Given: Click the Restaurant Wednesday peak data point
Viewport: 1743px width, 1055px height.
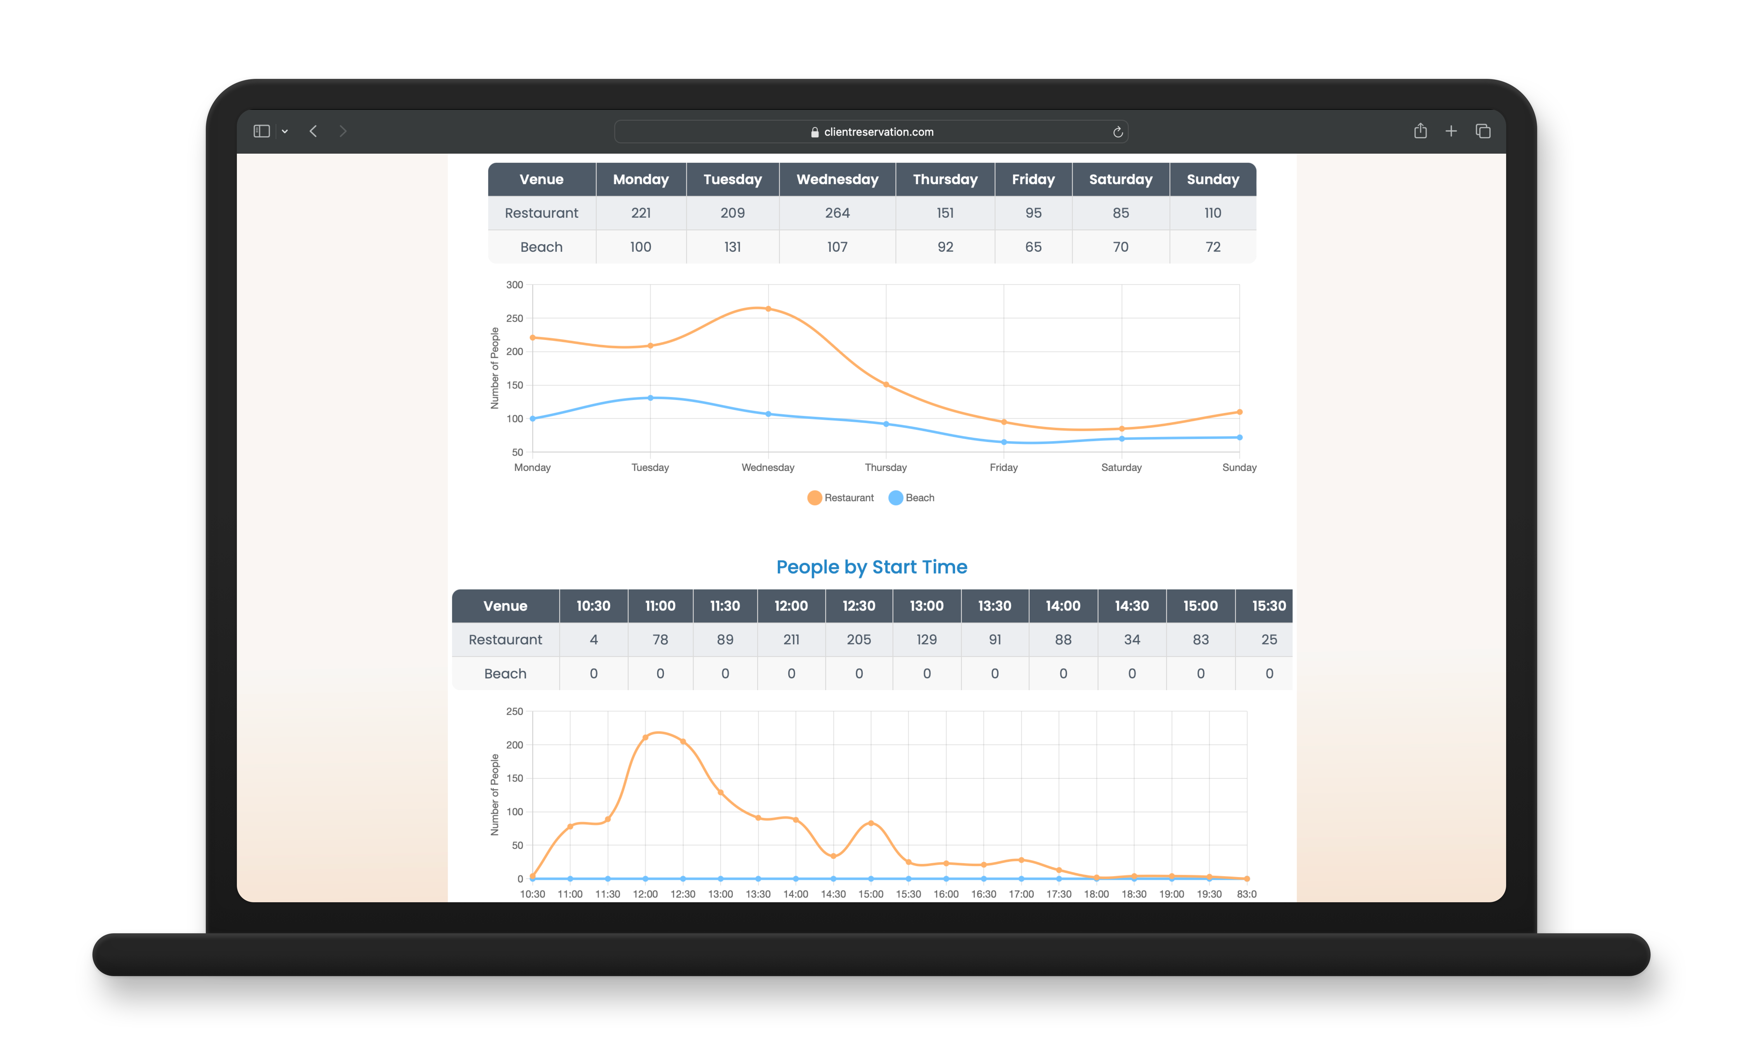Looking at the screenshot, I should point(768,309).
